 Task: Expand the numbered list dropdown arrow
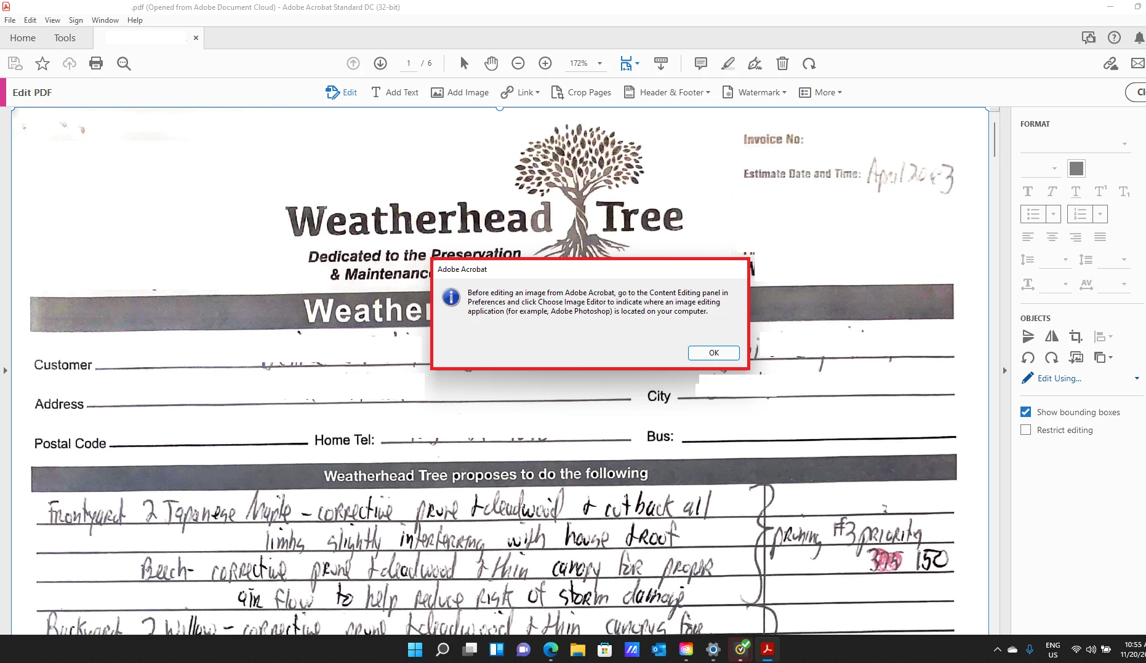tap(1100, 214)
